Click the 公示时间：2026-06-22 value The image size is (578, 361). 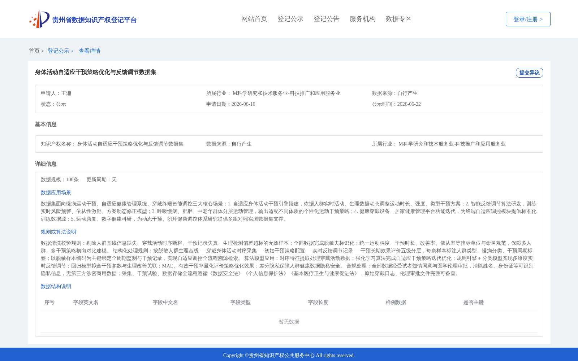(396, 104)
